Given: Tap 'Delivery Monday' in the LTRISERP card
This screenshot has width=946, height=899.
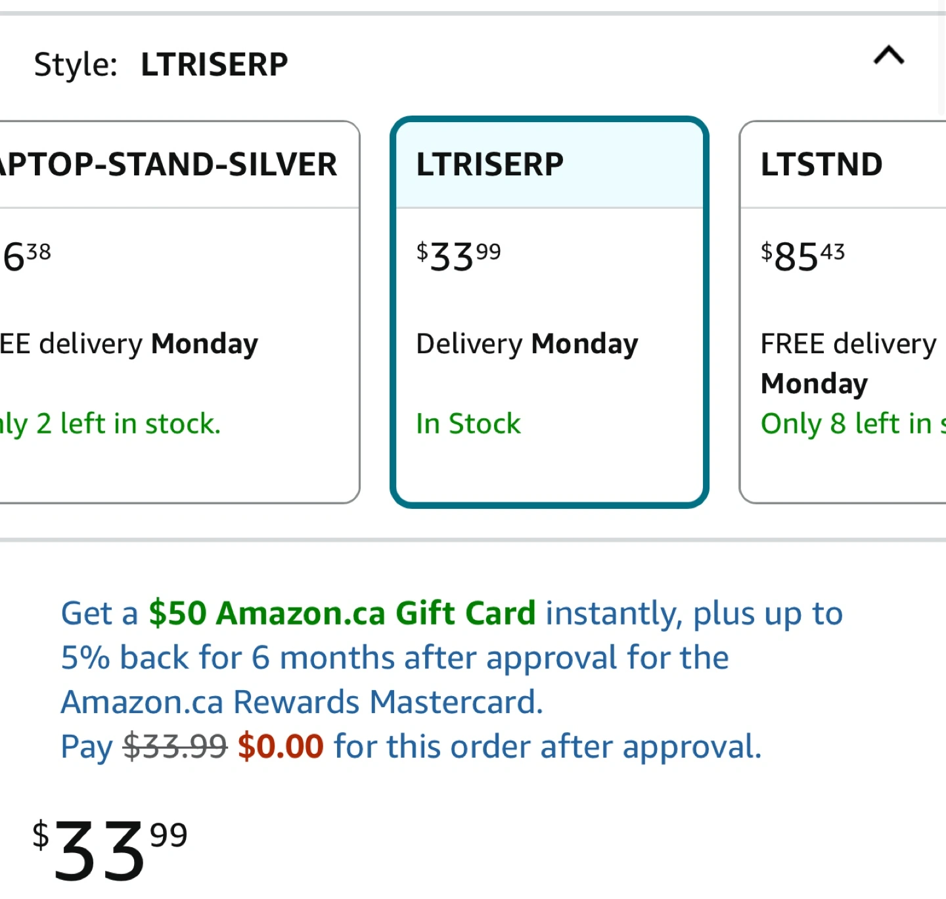Looking at the screenshot, I should pyautogui.click(x=527, y=344).
